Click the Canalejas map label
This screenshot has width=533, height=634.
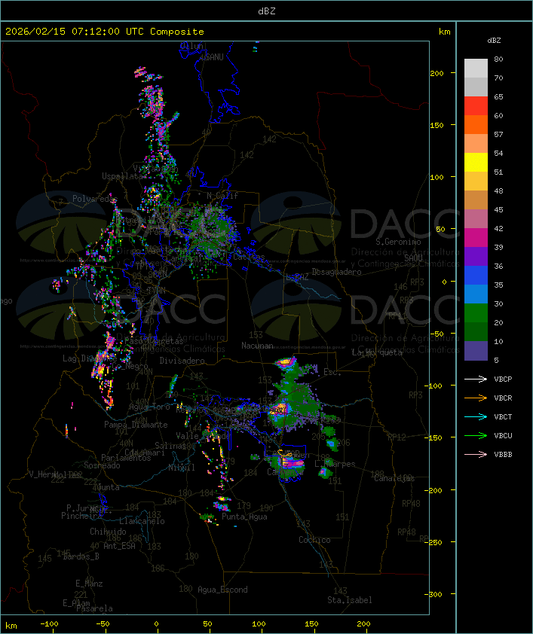point(394,479)
